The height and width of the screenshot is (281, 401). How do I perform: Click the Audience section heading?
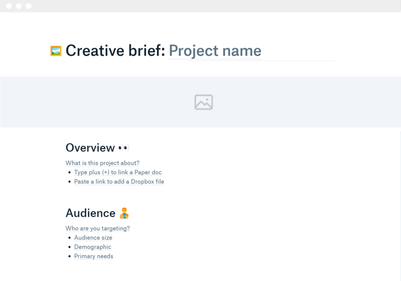pos(90,213)
